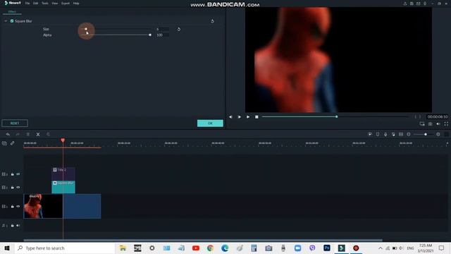Enter fullscreen preview

coord(446,124)
